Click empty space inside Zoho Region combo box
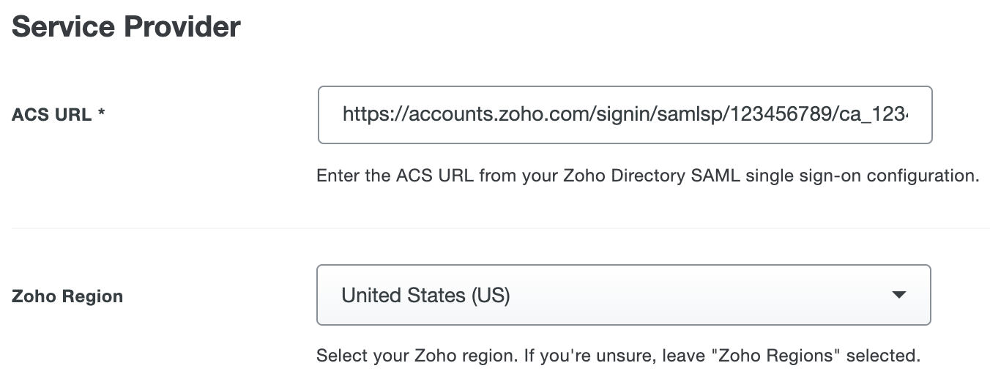The height and width of the screenshot is (382, 990). pyautogui.click(x=696, y=296)
